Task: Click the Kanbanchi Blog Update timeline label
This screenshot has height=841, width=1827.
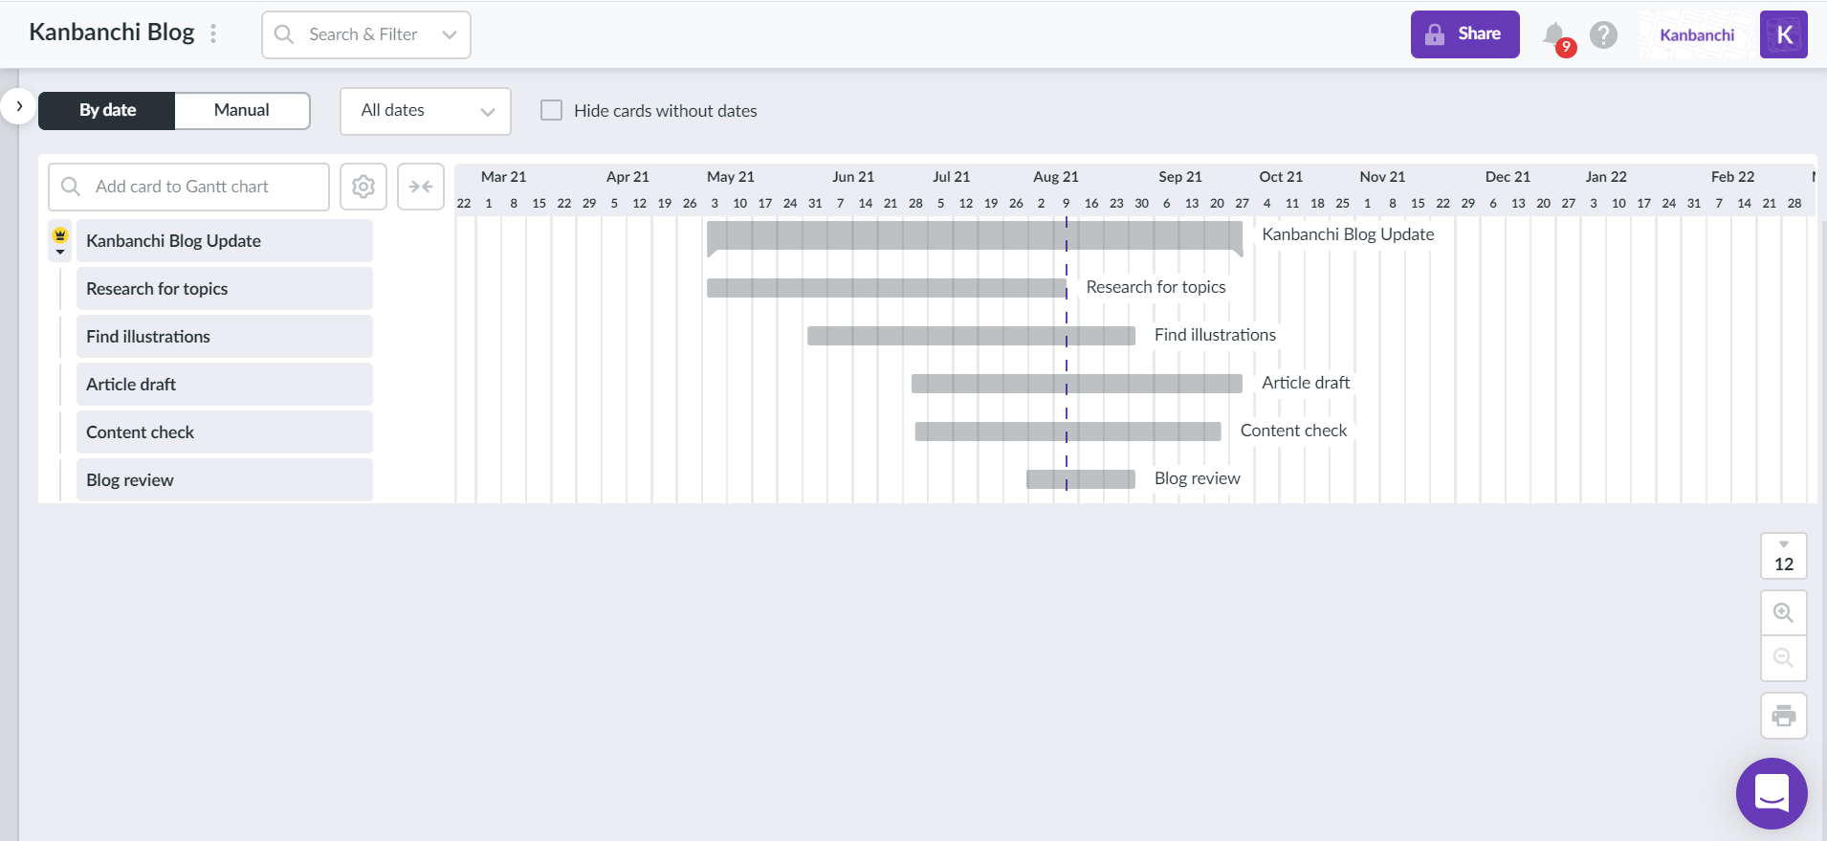Action: [1348, 234]
